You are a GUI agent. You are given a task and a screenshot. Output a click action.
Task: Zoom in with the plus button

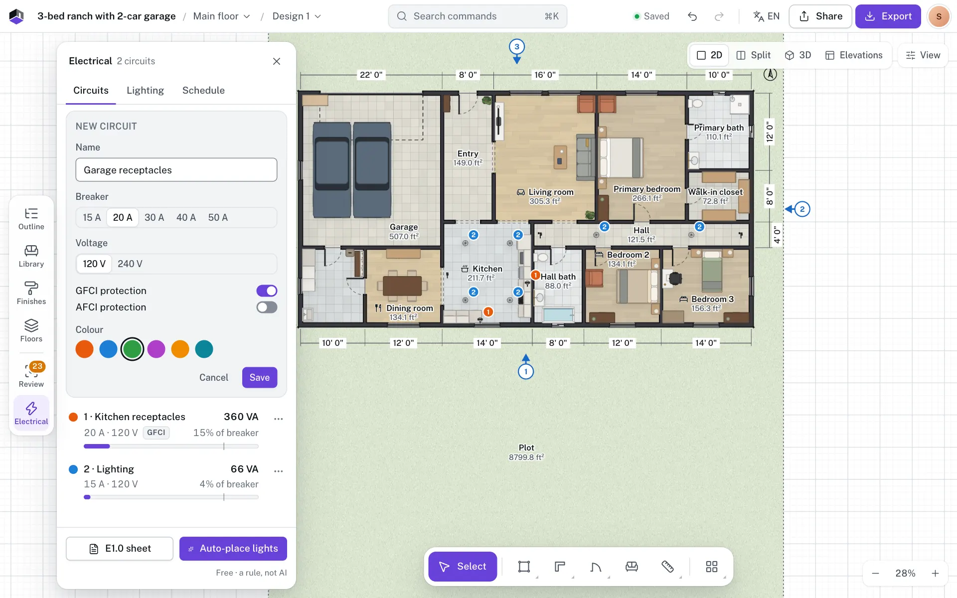pos(936,574)
